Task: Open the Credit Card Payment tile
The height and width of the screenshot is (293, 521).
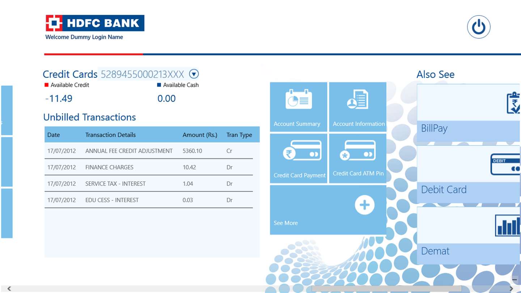Action: [x=298, y=158]
